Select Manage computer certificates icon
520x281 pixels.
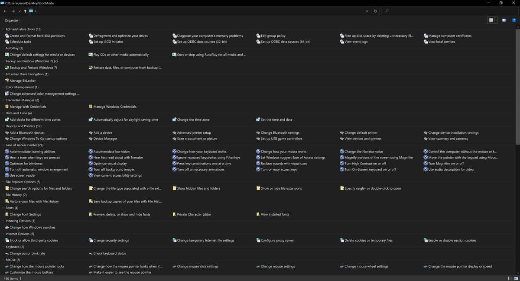(426, 36)
